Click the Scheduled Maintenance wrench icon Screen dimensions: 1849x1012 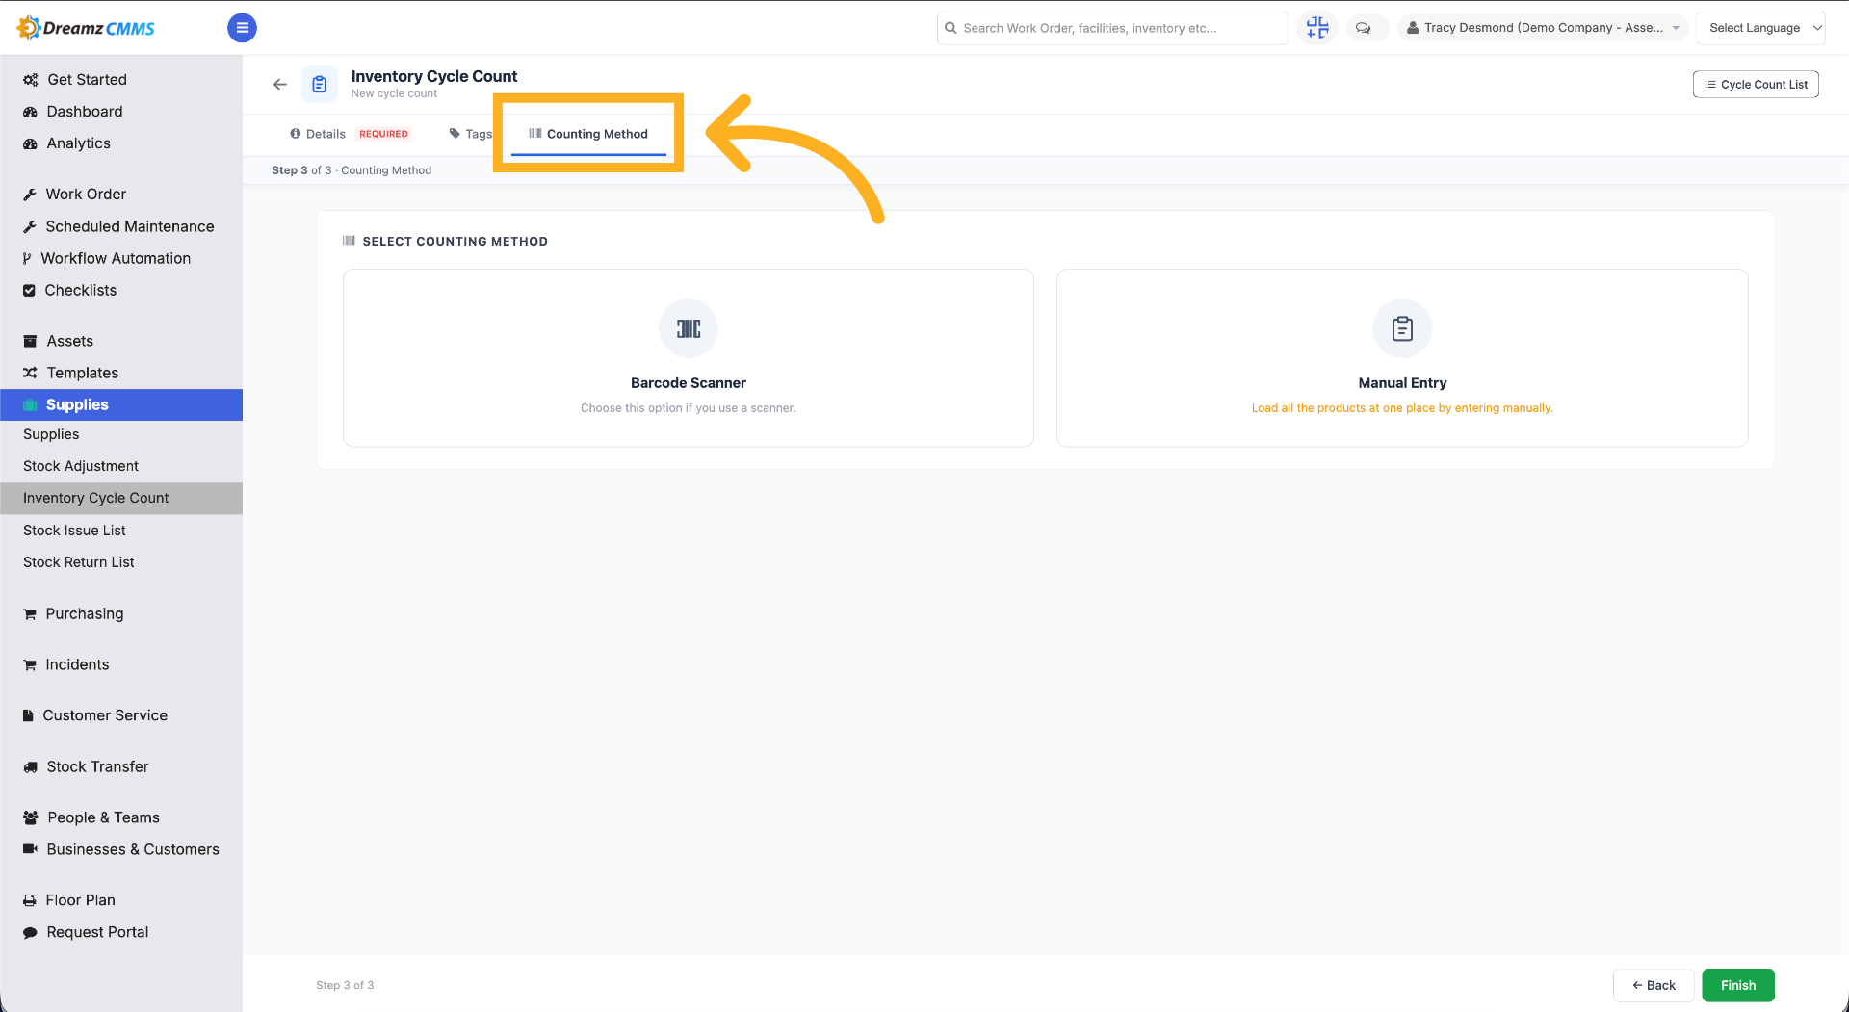click(30, 227)
